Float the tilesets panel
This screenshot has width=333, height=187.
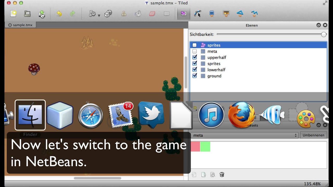coord(318,125)
